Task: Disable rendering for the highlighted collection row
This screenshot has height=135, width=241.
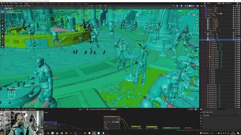Action: coord(239,40)
